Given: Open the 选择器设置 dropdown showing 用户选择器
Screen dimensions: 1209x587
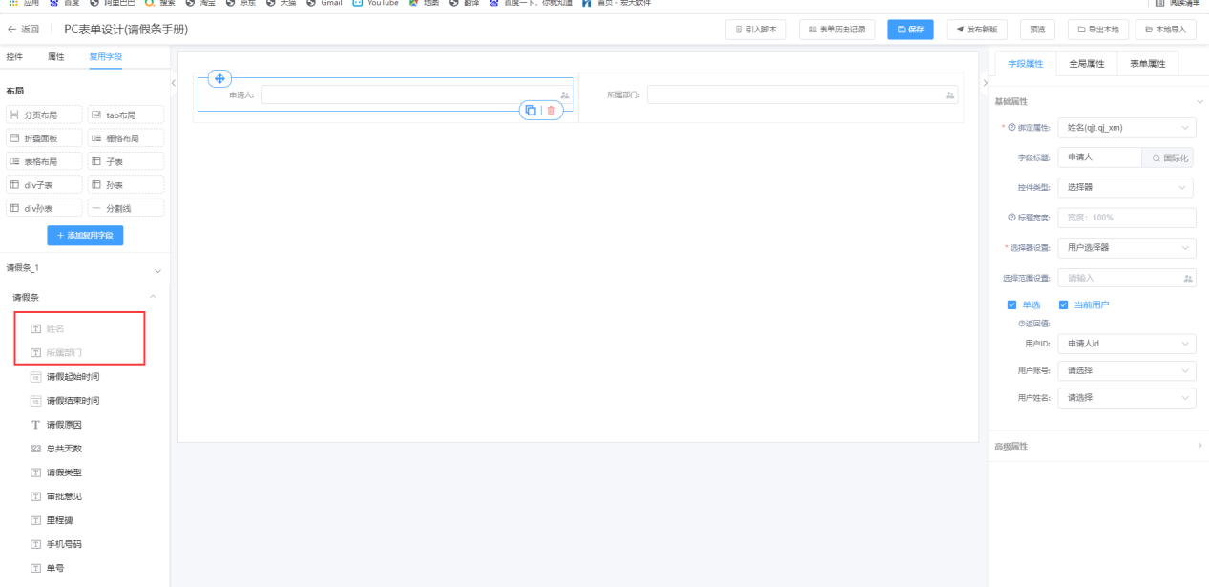Looking at the screenshot, I should click(1127, 248).
